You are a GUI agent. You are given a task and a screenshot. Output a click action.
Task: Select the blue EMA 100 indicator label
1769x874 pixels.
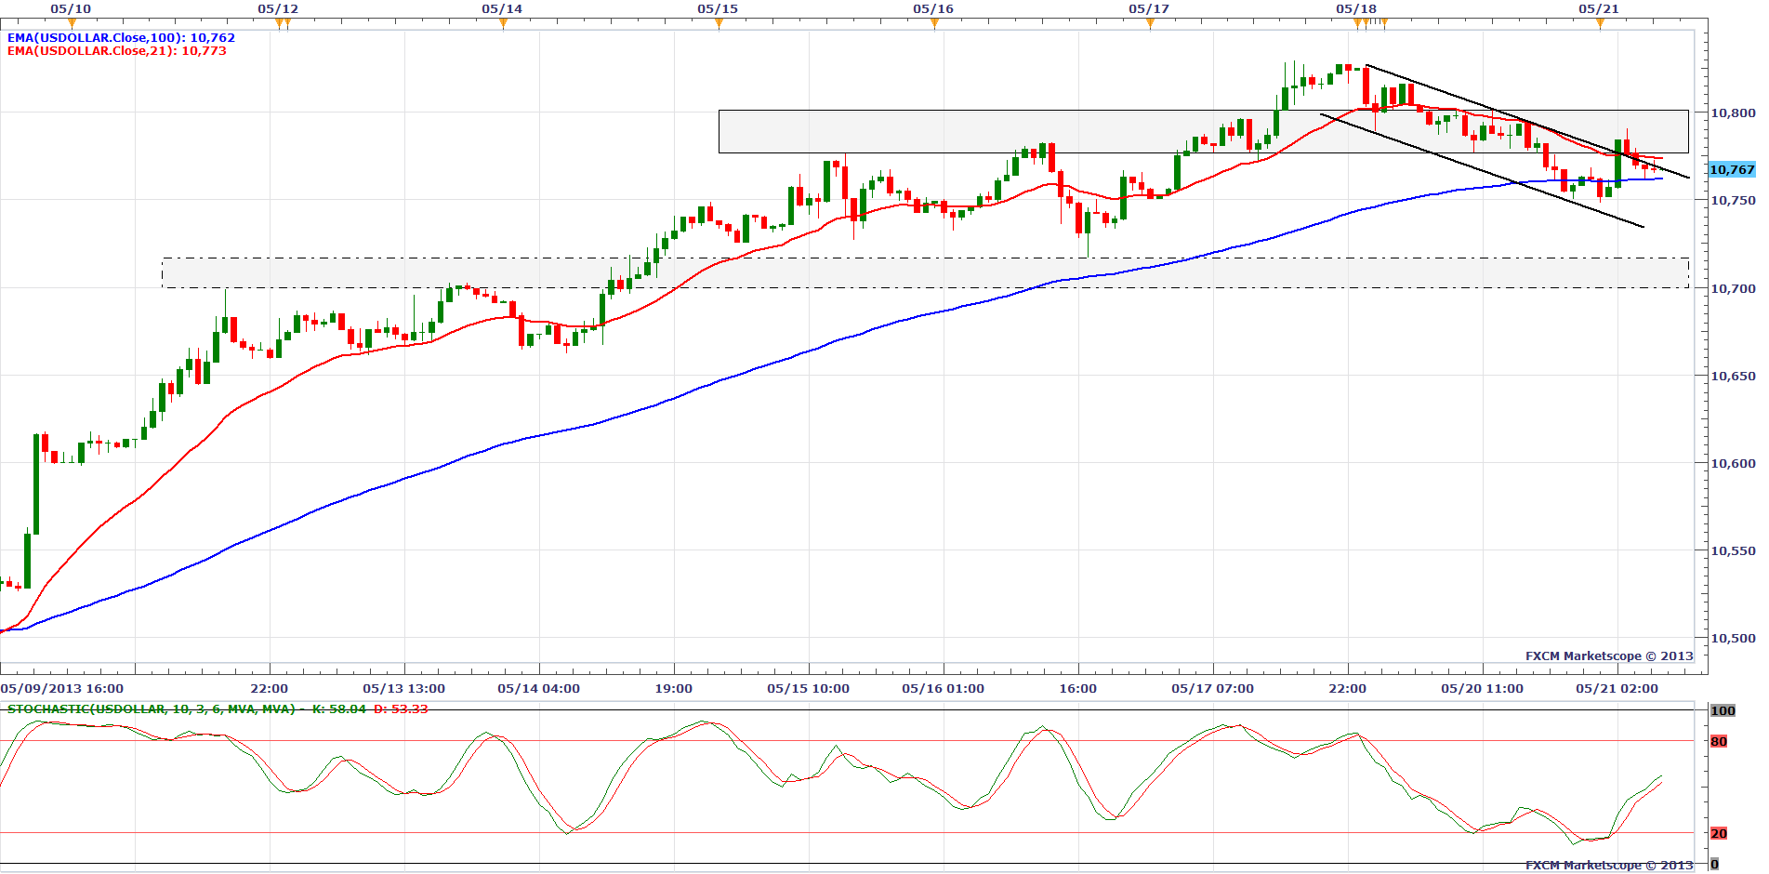(x=121, y=38)
